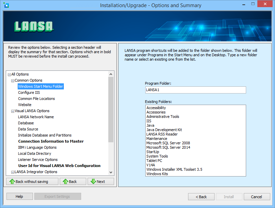Click the Install button
Screen dimensions: 275x208
[229, 197]
